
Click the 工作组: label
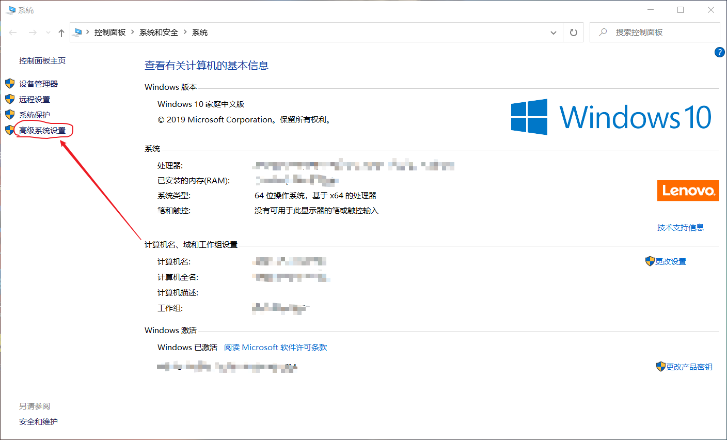pyautogui.click(x=170, y=308)
